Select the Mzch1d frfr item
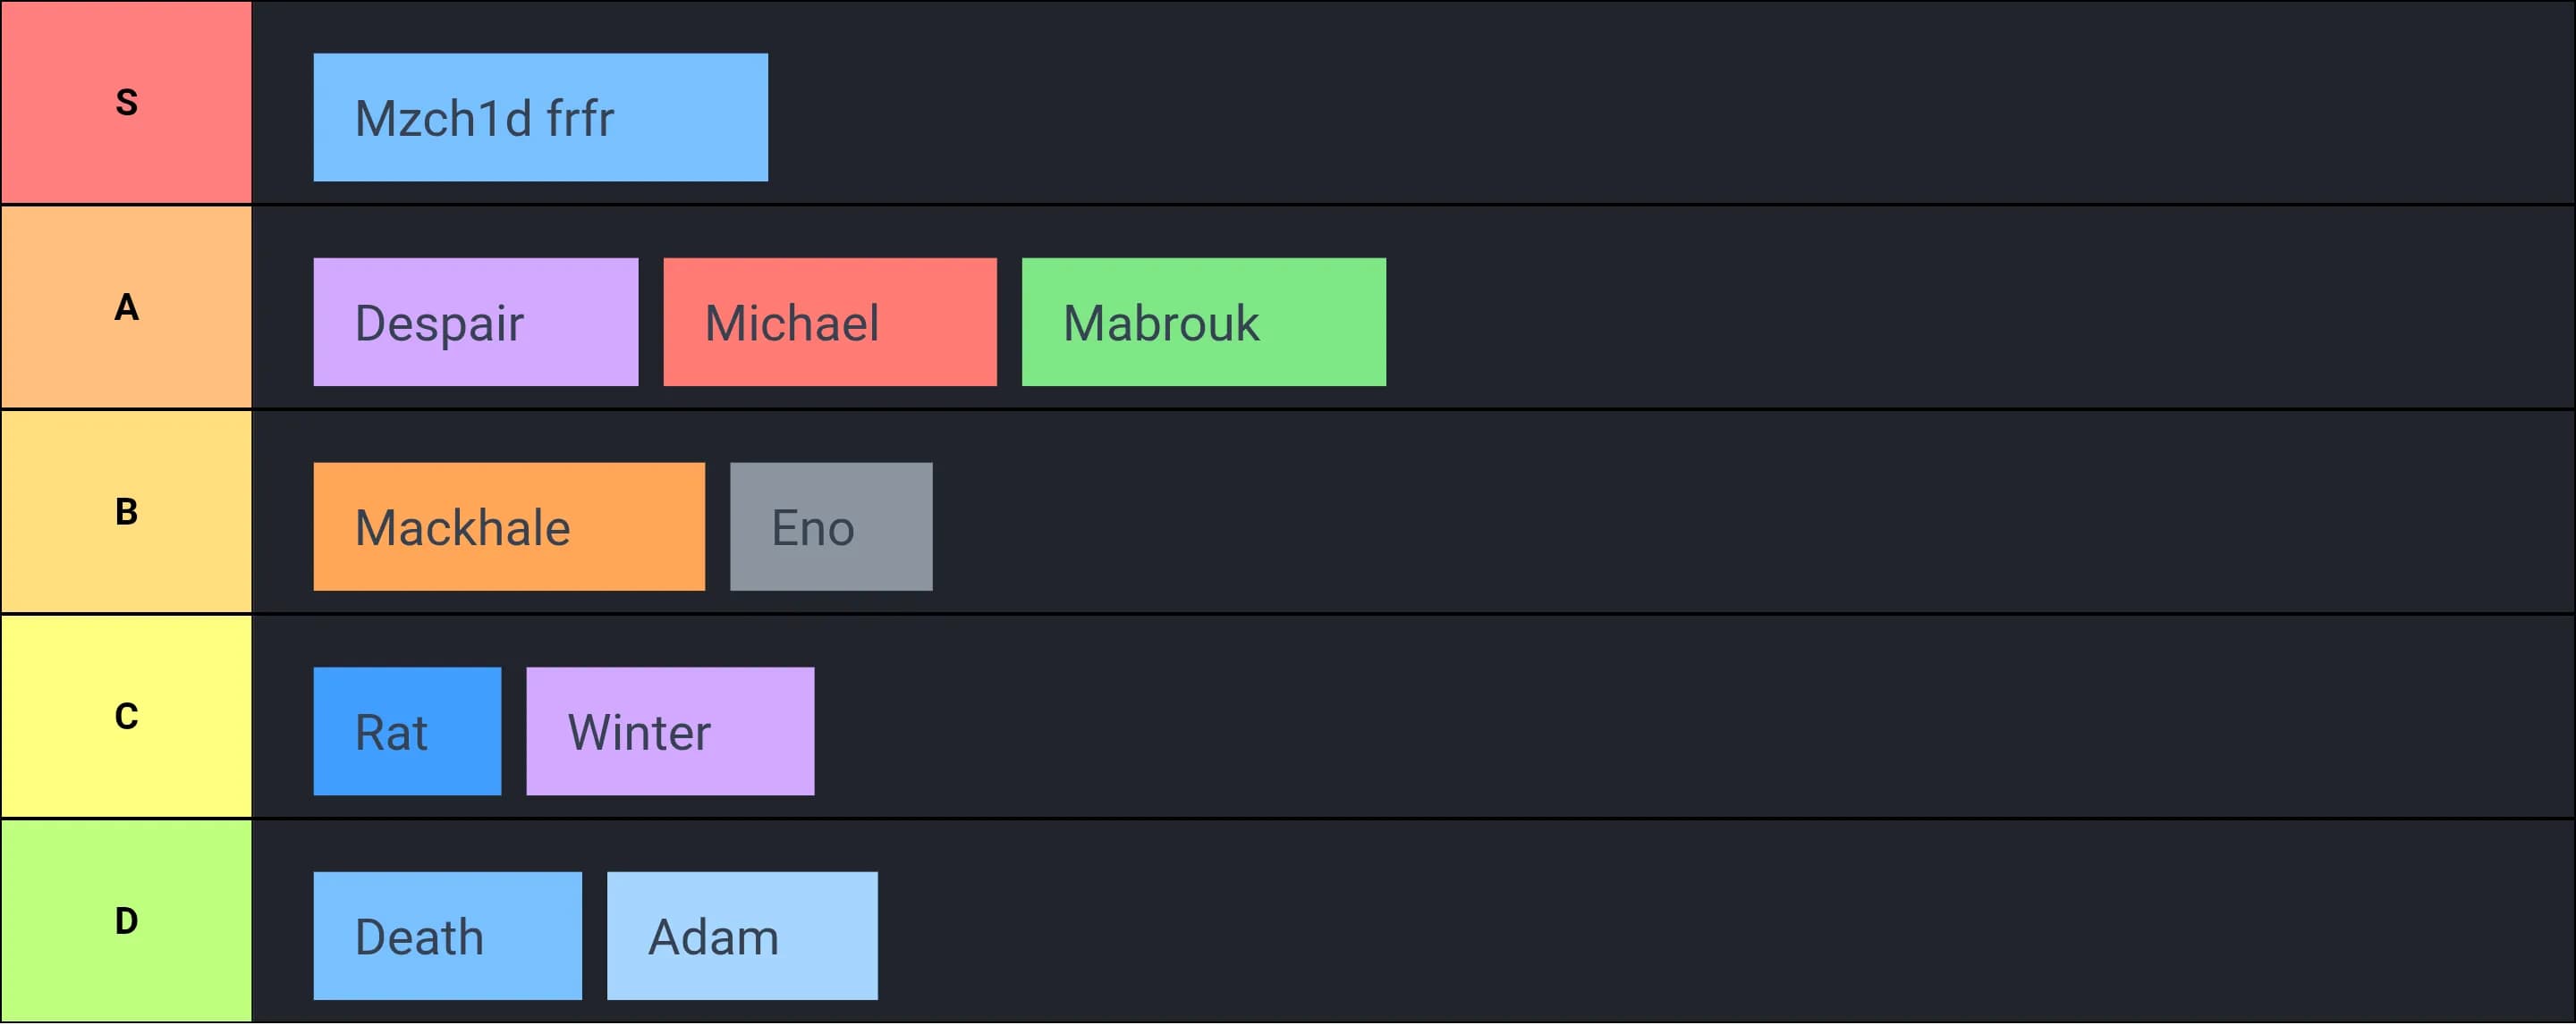The height and width of the screenshot is (1025, 2576). coord(540,118)
